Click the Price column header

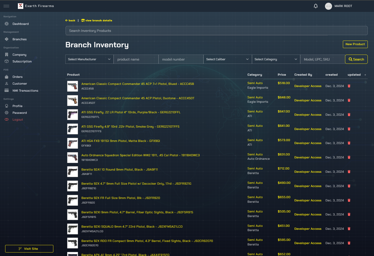pos(282,75)
